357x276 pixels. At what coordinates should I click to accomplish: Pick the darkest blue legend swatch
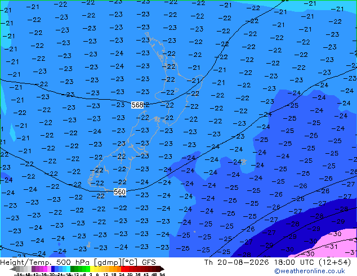(x=53, y=269)
